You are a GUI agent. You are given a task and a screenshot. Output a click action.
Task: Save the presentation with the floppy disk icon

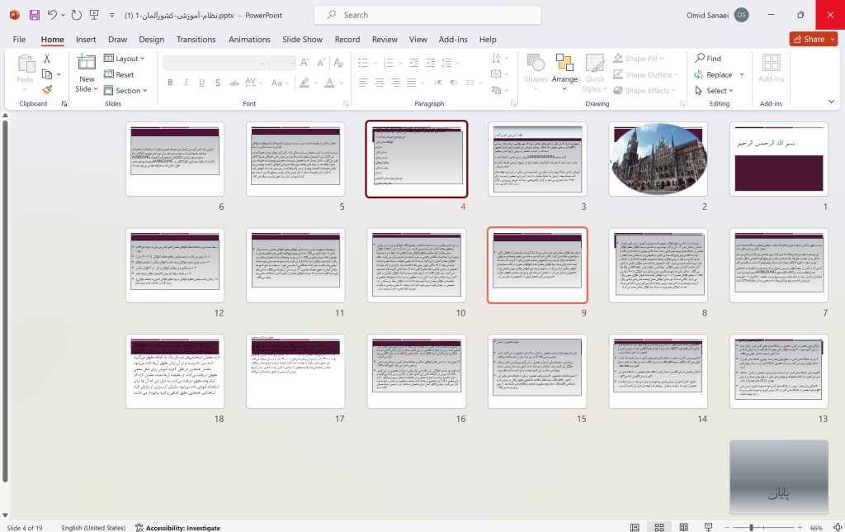click(x=35, y=15)
